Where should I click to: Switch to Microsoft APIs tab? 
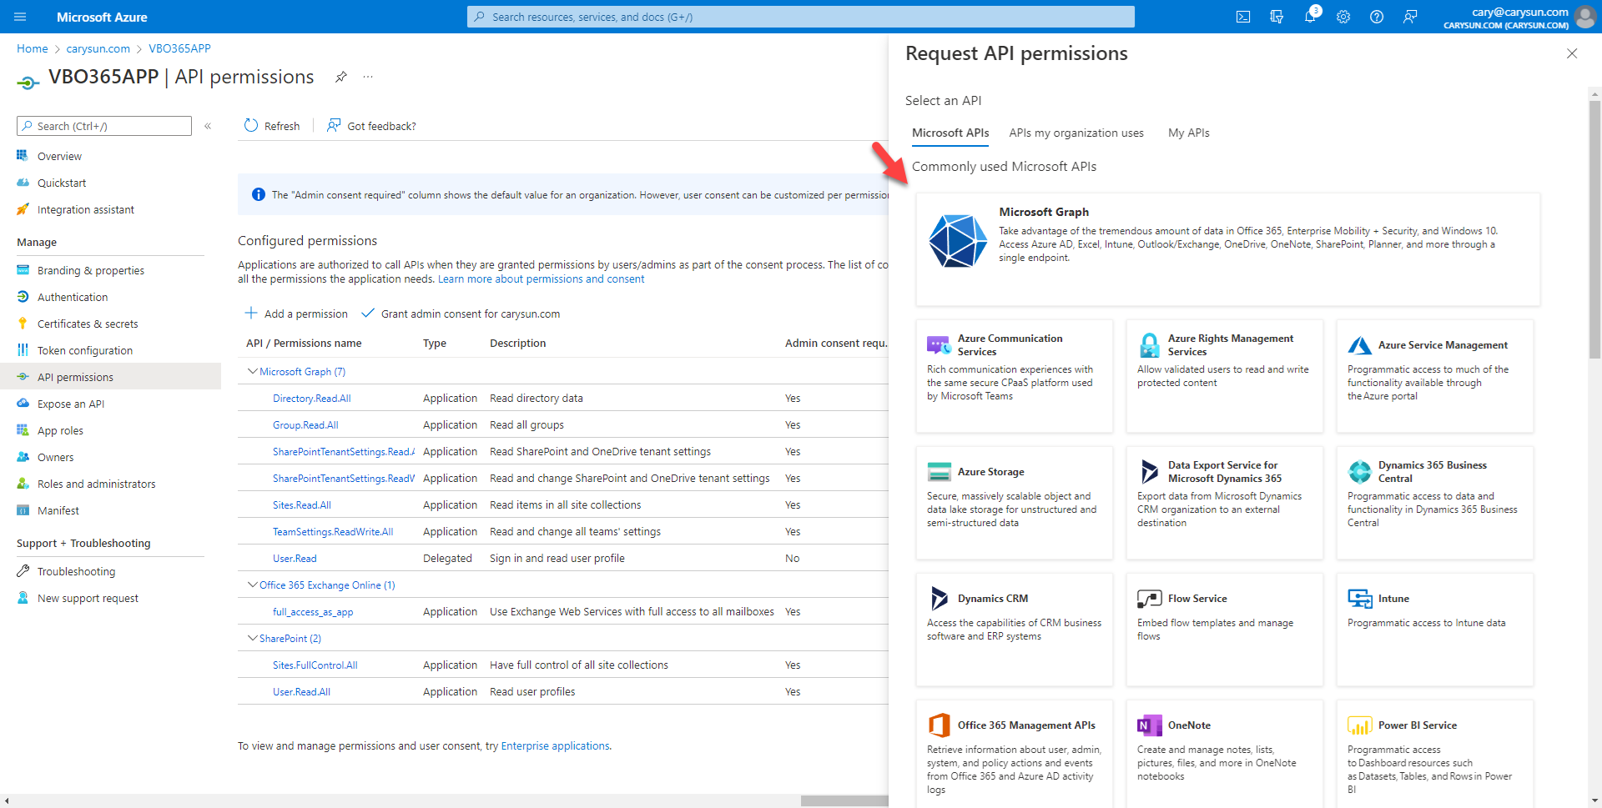[950, 133]
